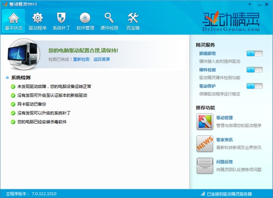Screen dimensions: 273x198
Task: Open the 驱家资讯 link
Action: coord(224,140)
